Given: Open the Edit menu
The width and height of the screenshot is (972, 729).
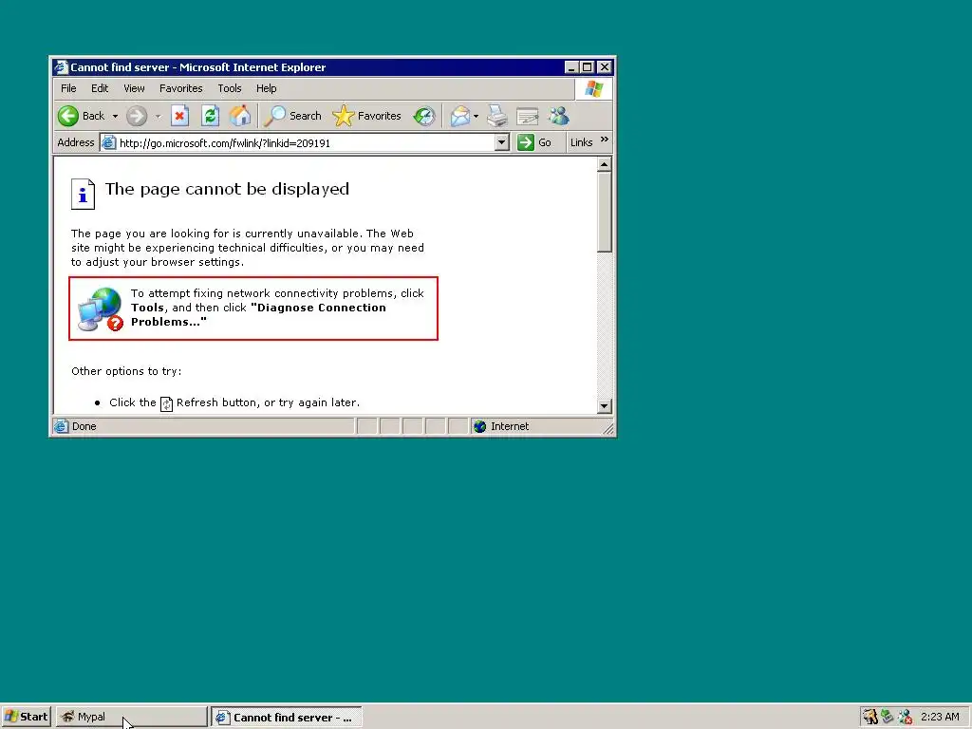Looking at the screenshot, I should point(99,88).
